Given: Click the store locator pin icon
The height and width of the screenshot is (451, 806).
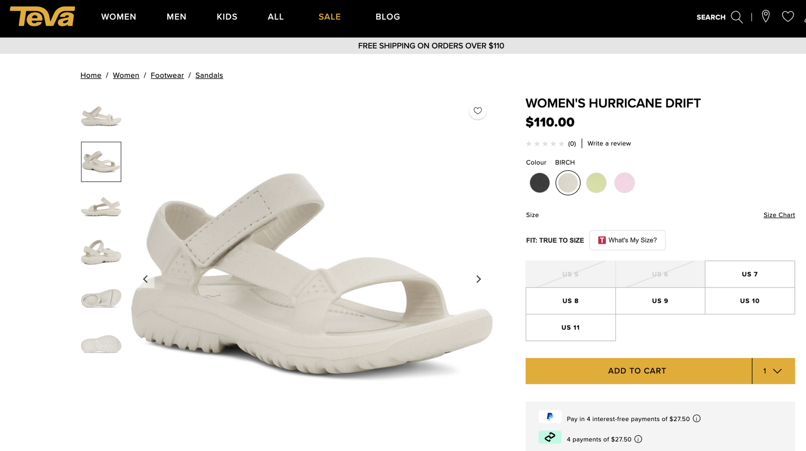Looking at the screenshot, I should pyautogui.click(x=765, y=17).
